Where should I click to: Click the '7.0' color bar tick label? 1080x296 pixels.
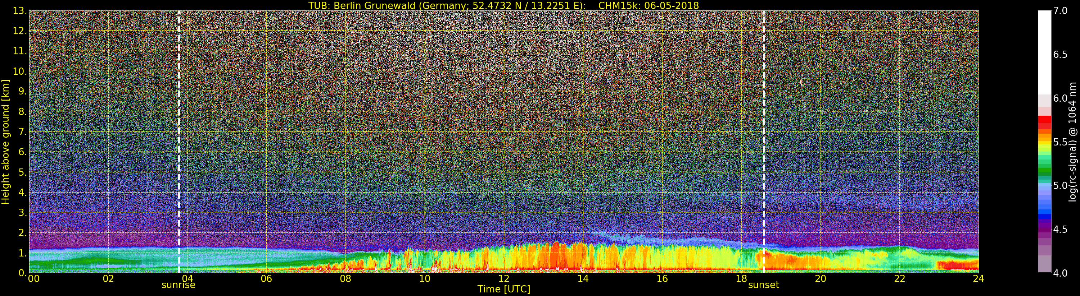tap(1060, 11)
